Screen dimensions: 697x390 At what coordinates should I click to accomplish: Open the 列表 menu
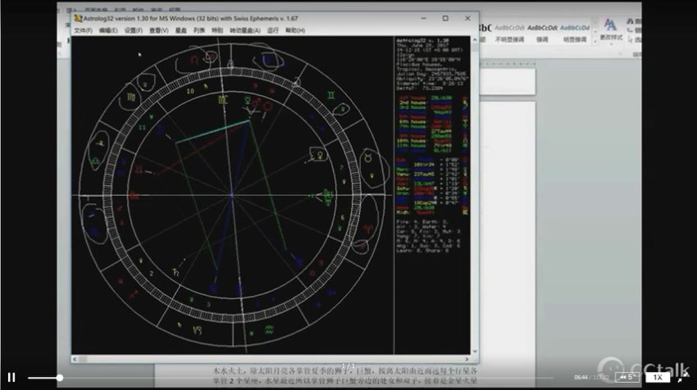[199, 30]
